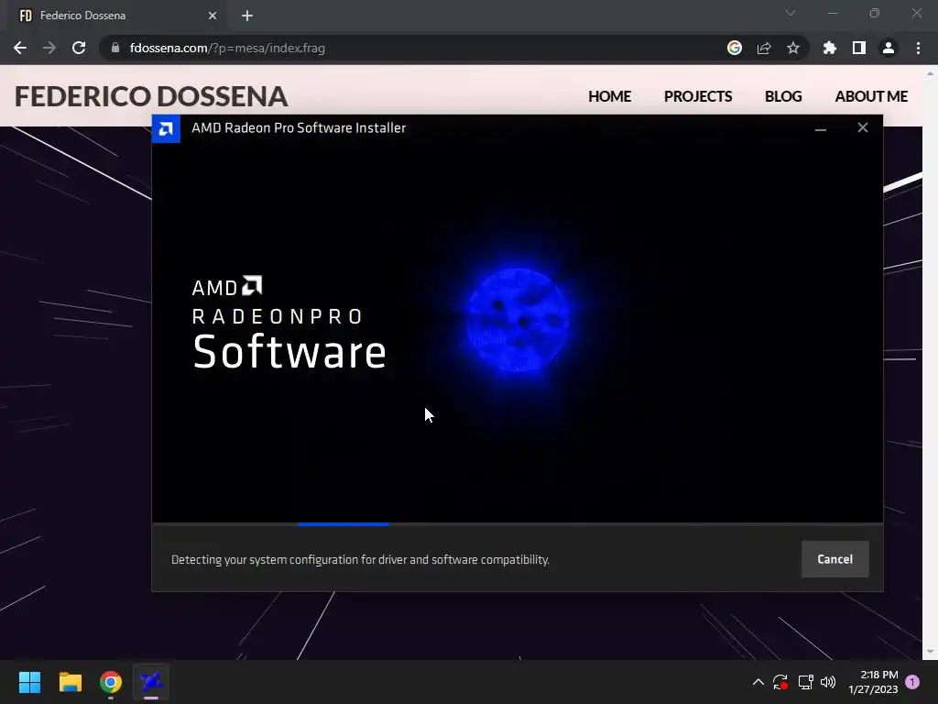Open PROJECTS on Federico Dossena site

point(697,96)
